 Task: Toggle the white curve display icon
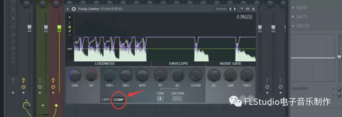click(x=70, y=31)
